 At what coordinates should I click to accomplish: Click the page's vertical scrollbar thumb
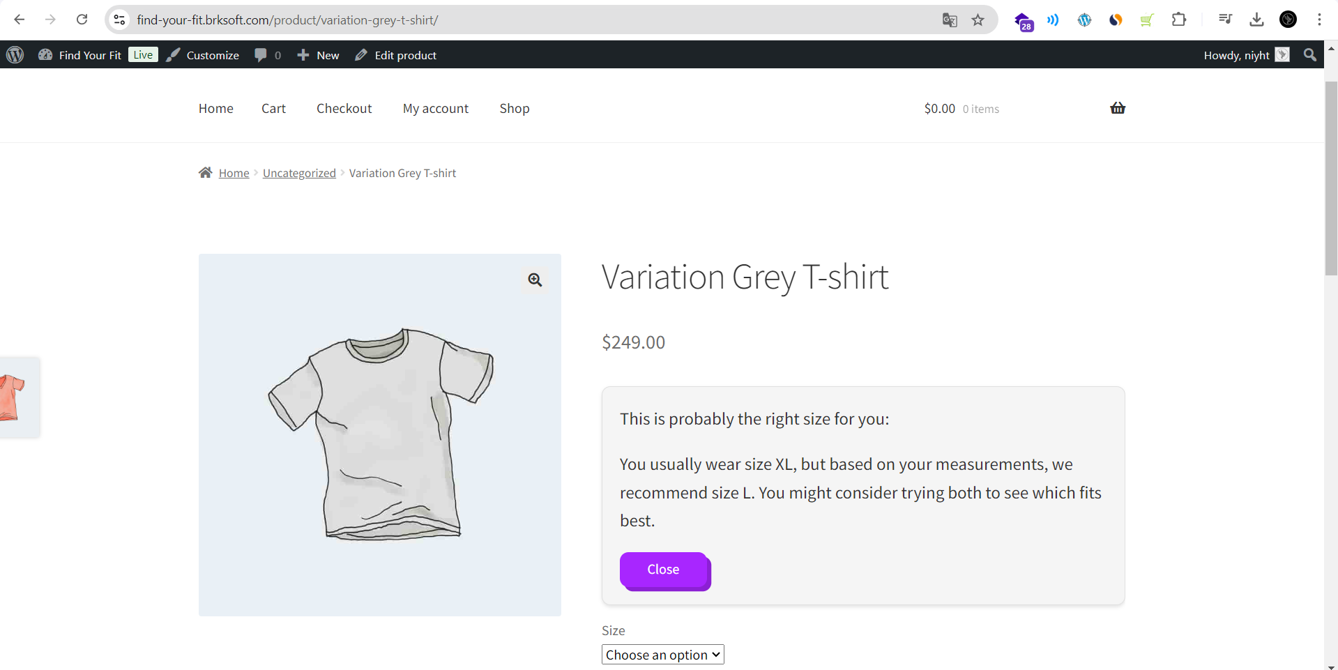[x=1331, y=178]
